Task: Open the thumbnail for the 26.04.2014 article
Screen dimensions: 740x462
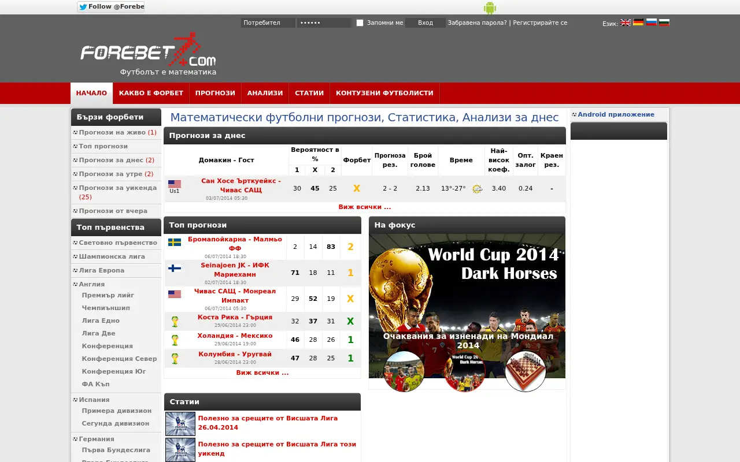Action: (180, 423)
